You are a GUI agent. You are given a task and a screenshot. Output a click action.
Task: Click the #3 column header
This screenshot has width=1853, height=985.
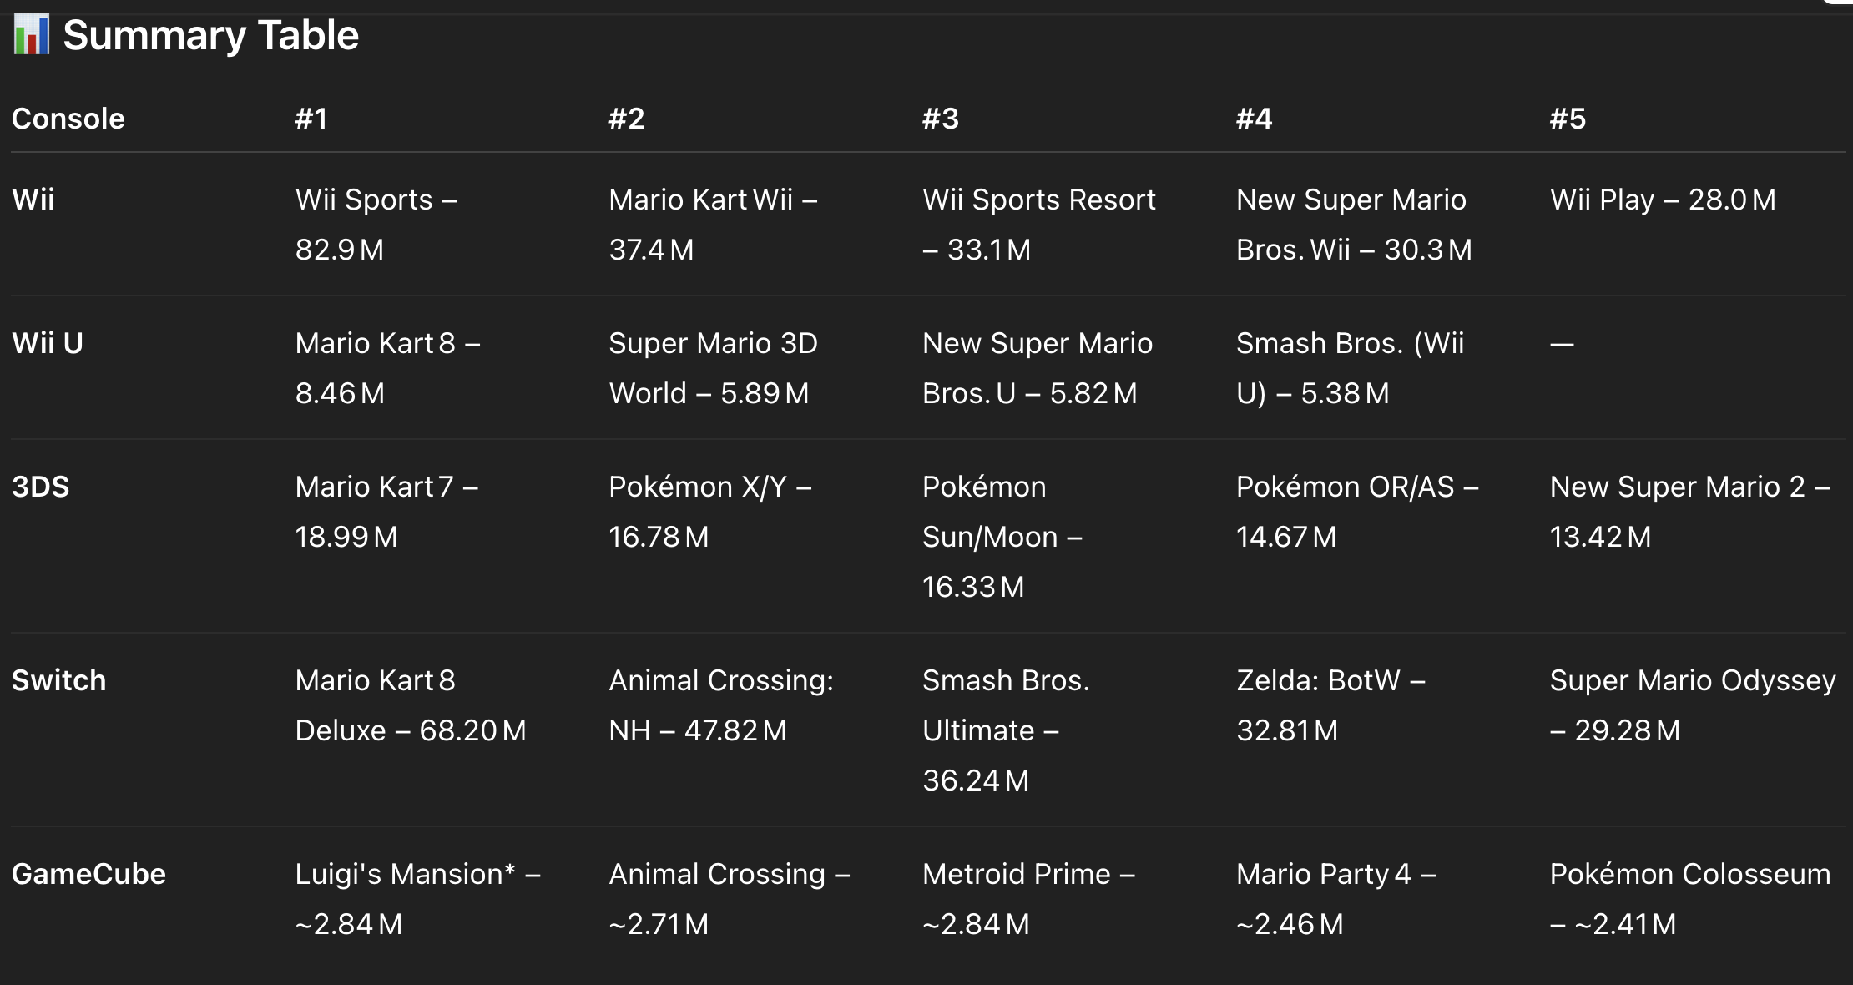pyautogui.click(x=941, y=119)
